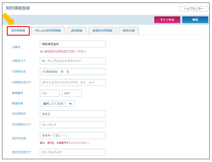Click the second 郵便番号 field showing 4567
Screen dimensions: 212x162
click(x=72, y=93)
